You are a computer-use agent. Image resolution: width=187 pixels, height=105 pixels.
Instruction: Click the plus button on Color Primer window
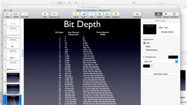[185, 7]
